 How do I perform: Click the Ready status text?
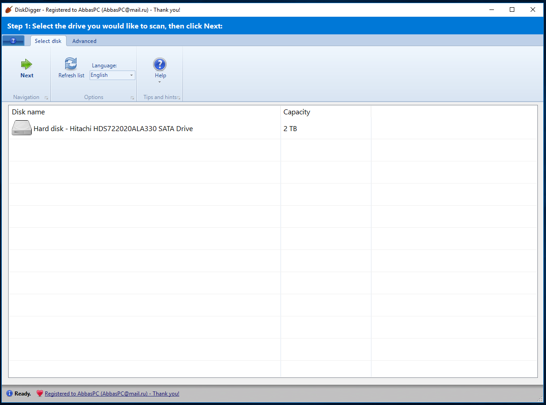(x=23, y=394)
